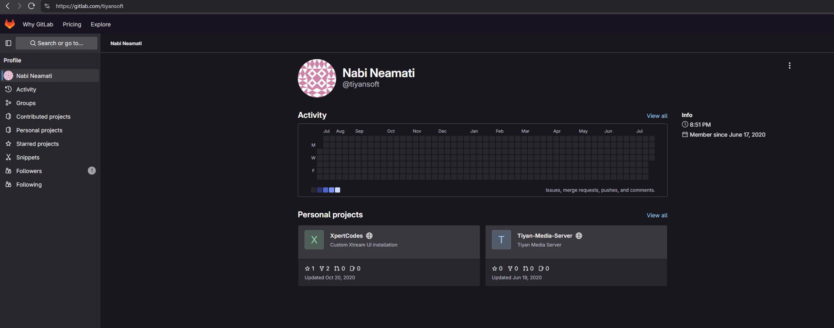Open the XpertCodes project link
Viewport: 834px width, 328px height.
click(x=346, y=236)
